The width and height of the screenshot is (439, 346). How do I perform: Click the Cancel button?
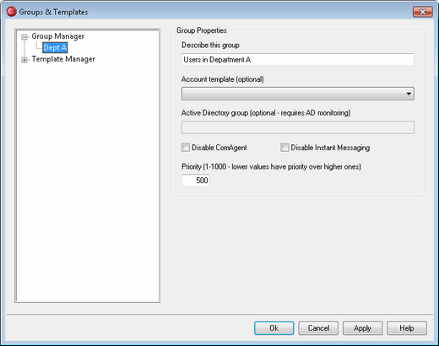pyautogui.click(x=318, y=328)
